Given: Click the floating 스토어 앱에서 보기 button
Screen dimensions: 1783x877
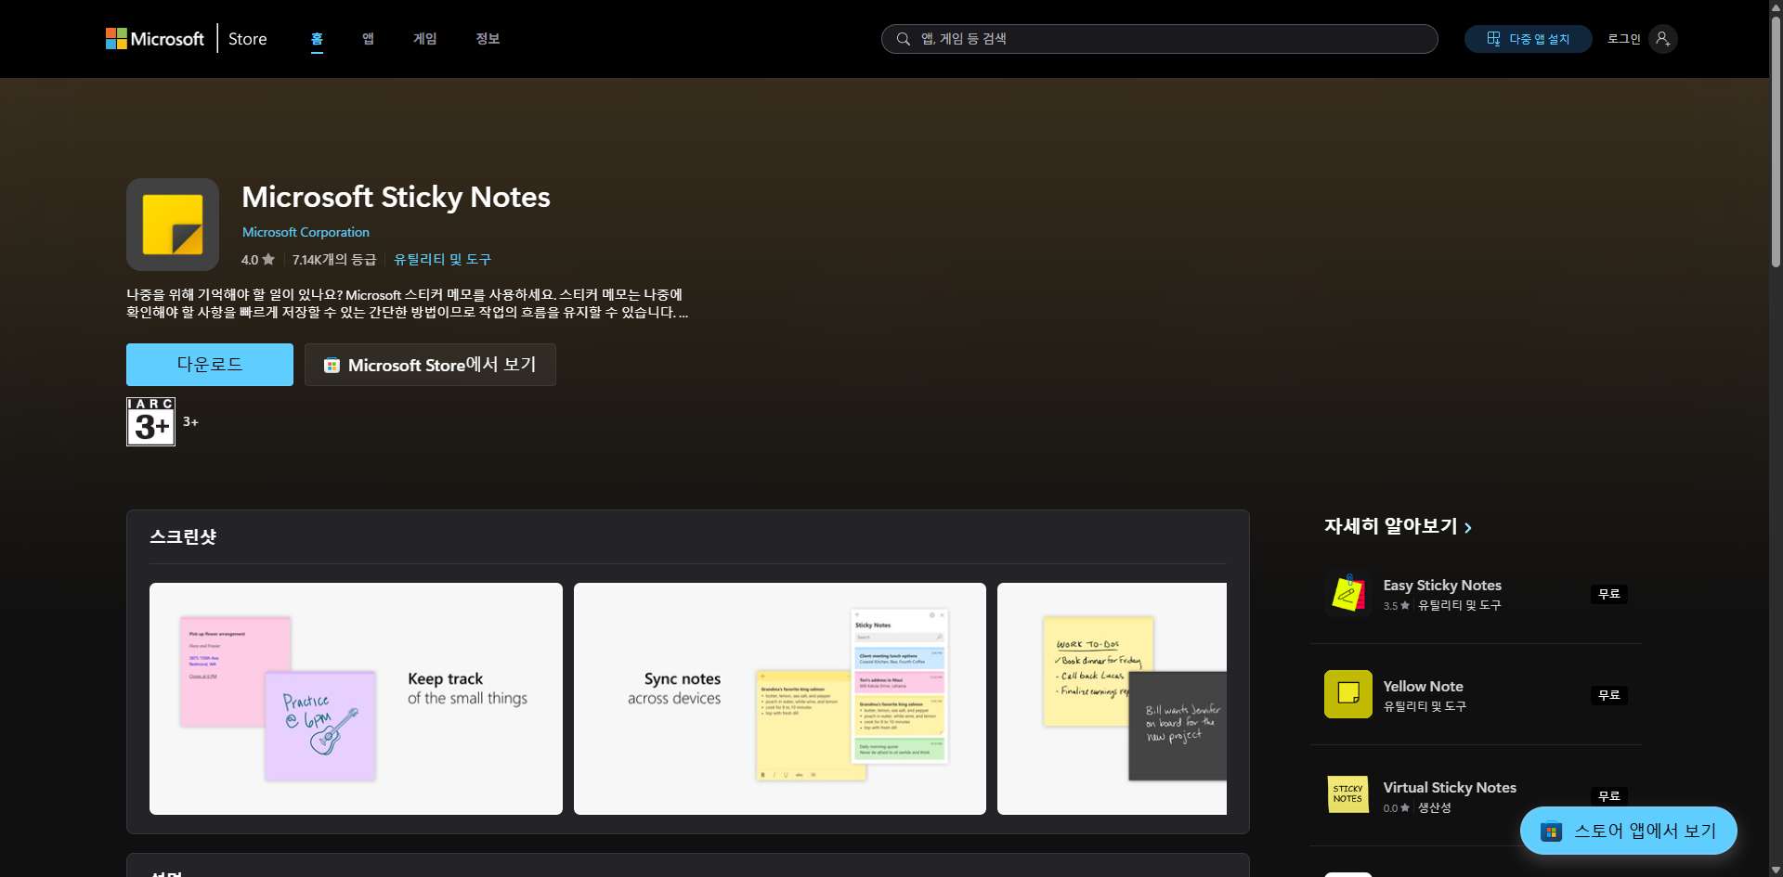Looking at the screenshot, I should [x=1628, y=831].
